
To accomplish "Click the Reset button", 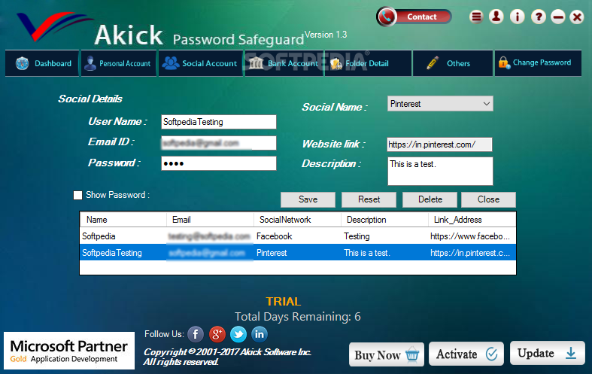I will point(369,199).
